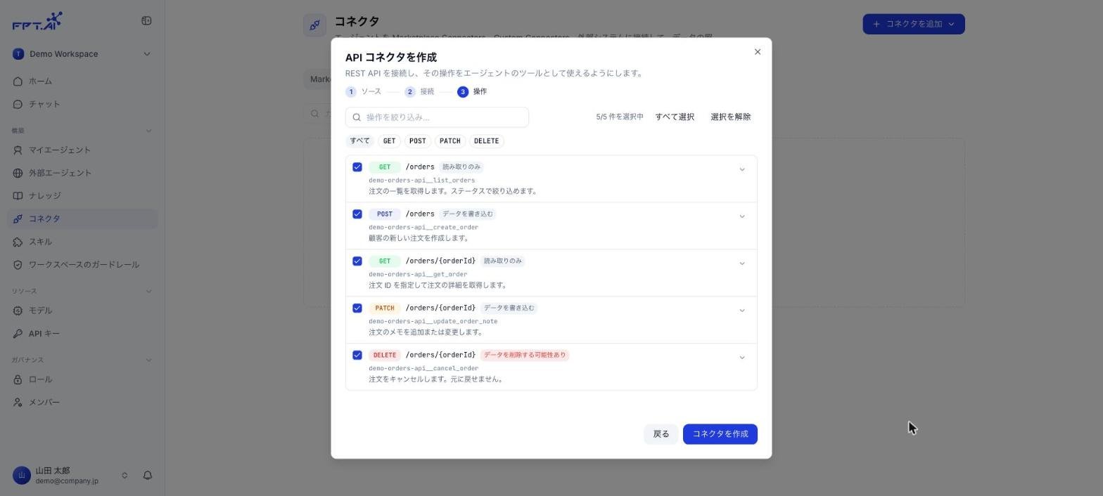This screenshot has height=496, width=1103.
Task: Expand the create_order operation details
Action: point(742,216)
